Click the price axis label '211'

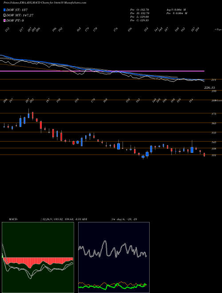pos(214,80)
